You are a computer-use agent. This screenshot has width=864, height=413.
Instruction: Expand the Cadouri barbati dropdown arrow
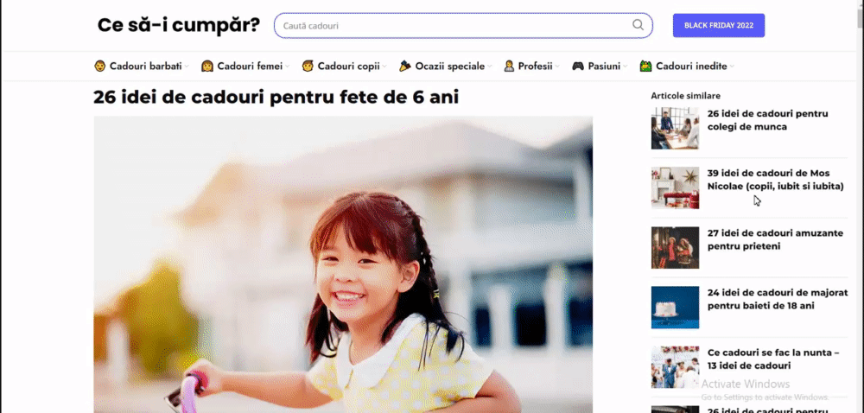pos(187,67)
